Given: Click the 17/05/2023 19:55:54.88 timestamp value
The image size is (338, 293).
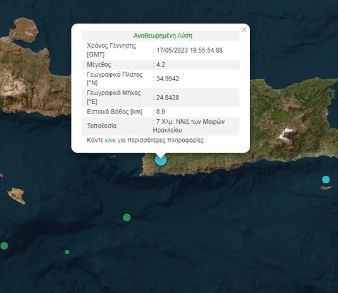Looking at the screenshot, I should (189, 50).
